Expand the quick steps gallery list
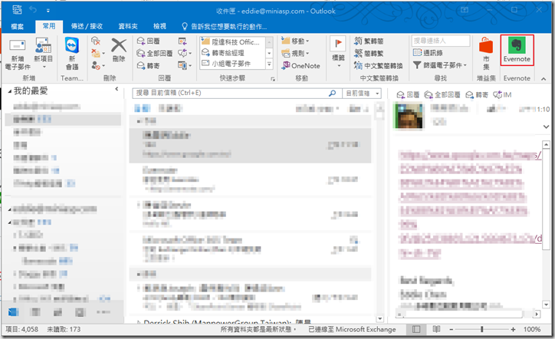555x339 pixels. pyautogui.click(x=269, y=64)
